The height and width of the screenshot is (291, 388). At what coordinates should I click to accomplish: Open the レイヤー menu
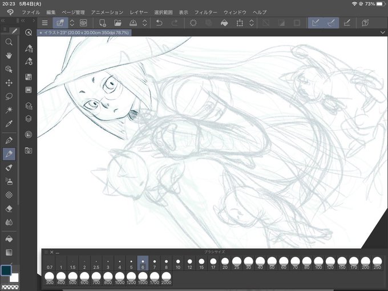point(139,13)
